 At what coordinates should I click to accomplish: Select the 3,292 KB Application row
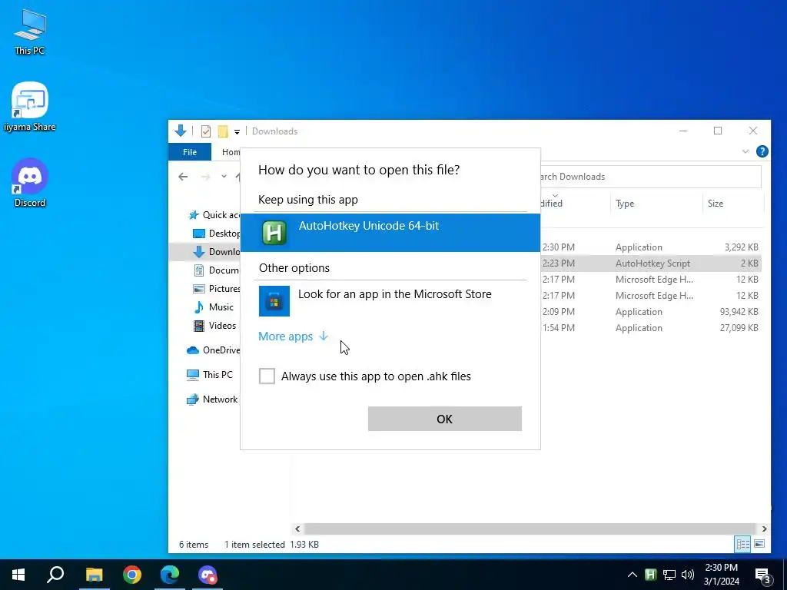click(652, 247)
